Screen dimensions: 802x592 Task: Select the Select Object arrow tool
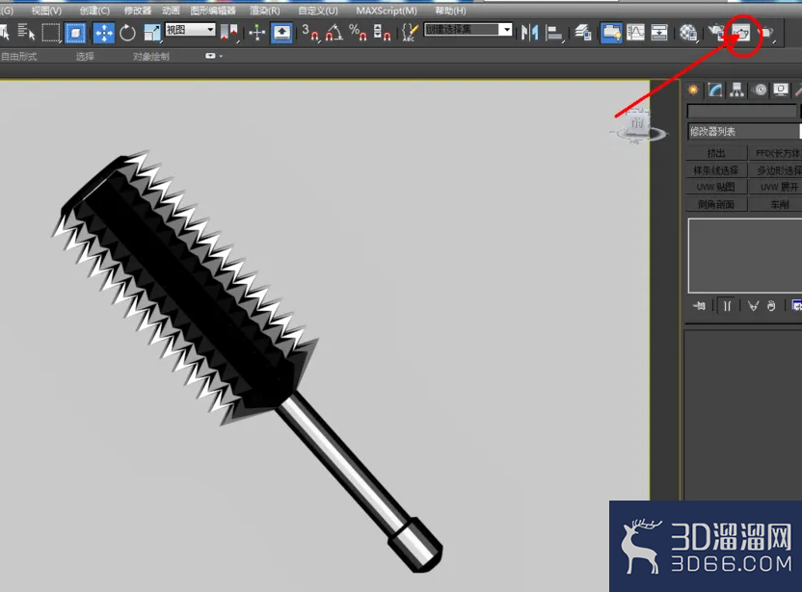click(4, 33)
